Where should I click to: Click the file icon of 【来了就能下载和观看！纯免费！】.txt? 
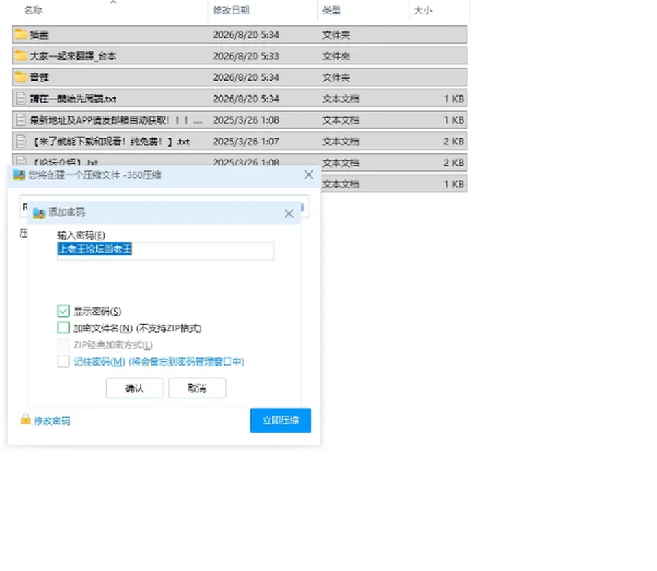(x=21, y=141)
